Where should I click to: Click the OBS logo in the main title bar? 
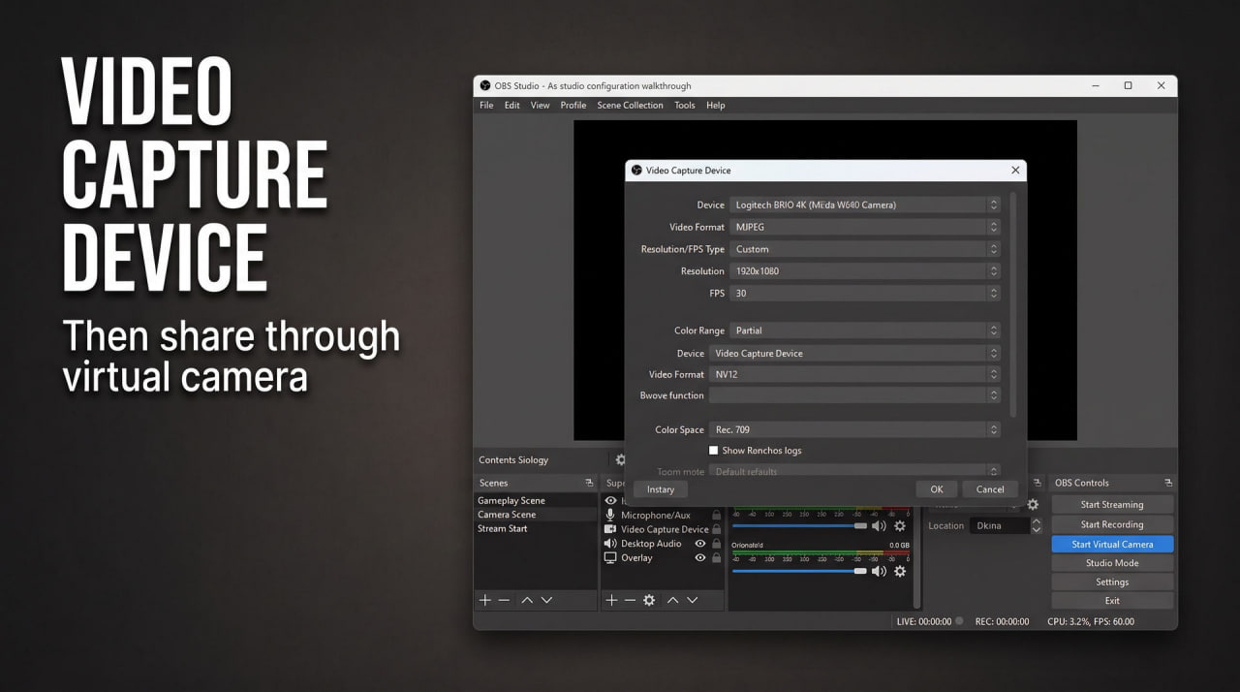tap(485, 85)
